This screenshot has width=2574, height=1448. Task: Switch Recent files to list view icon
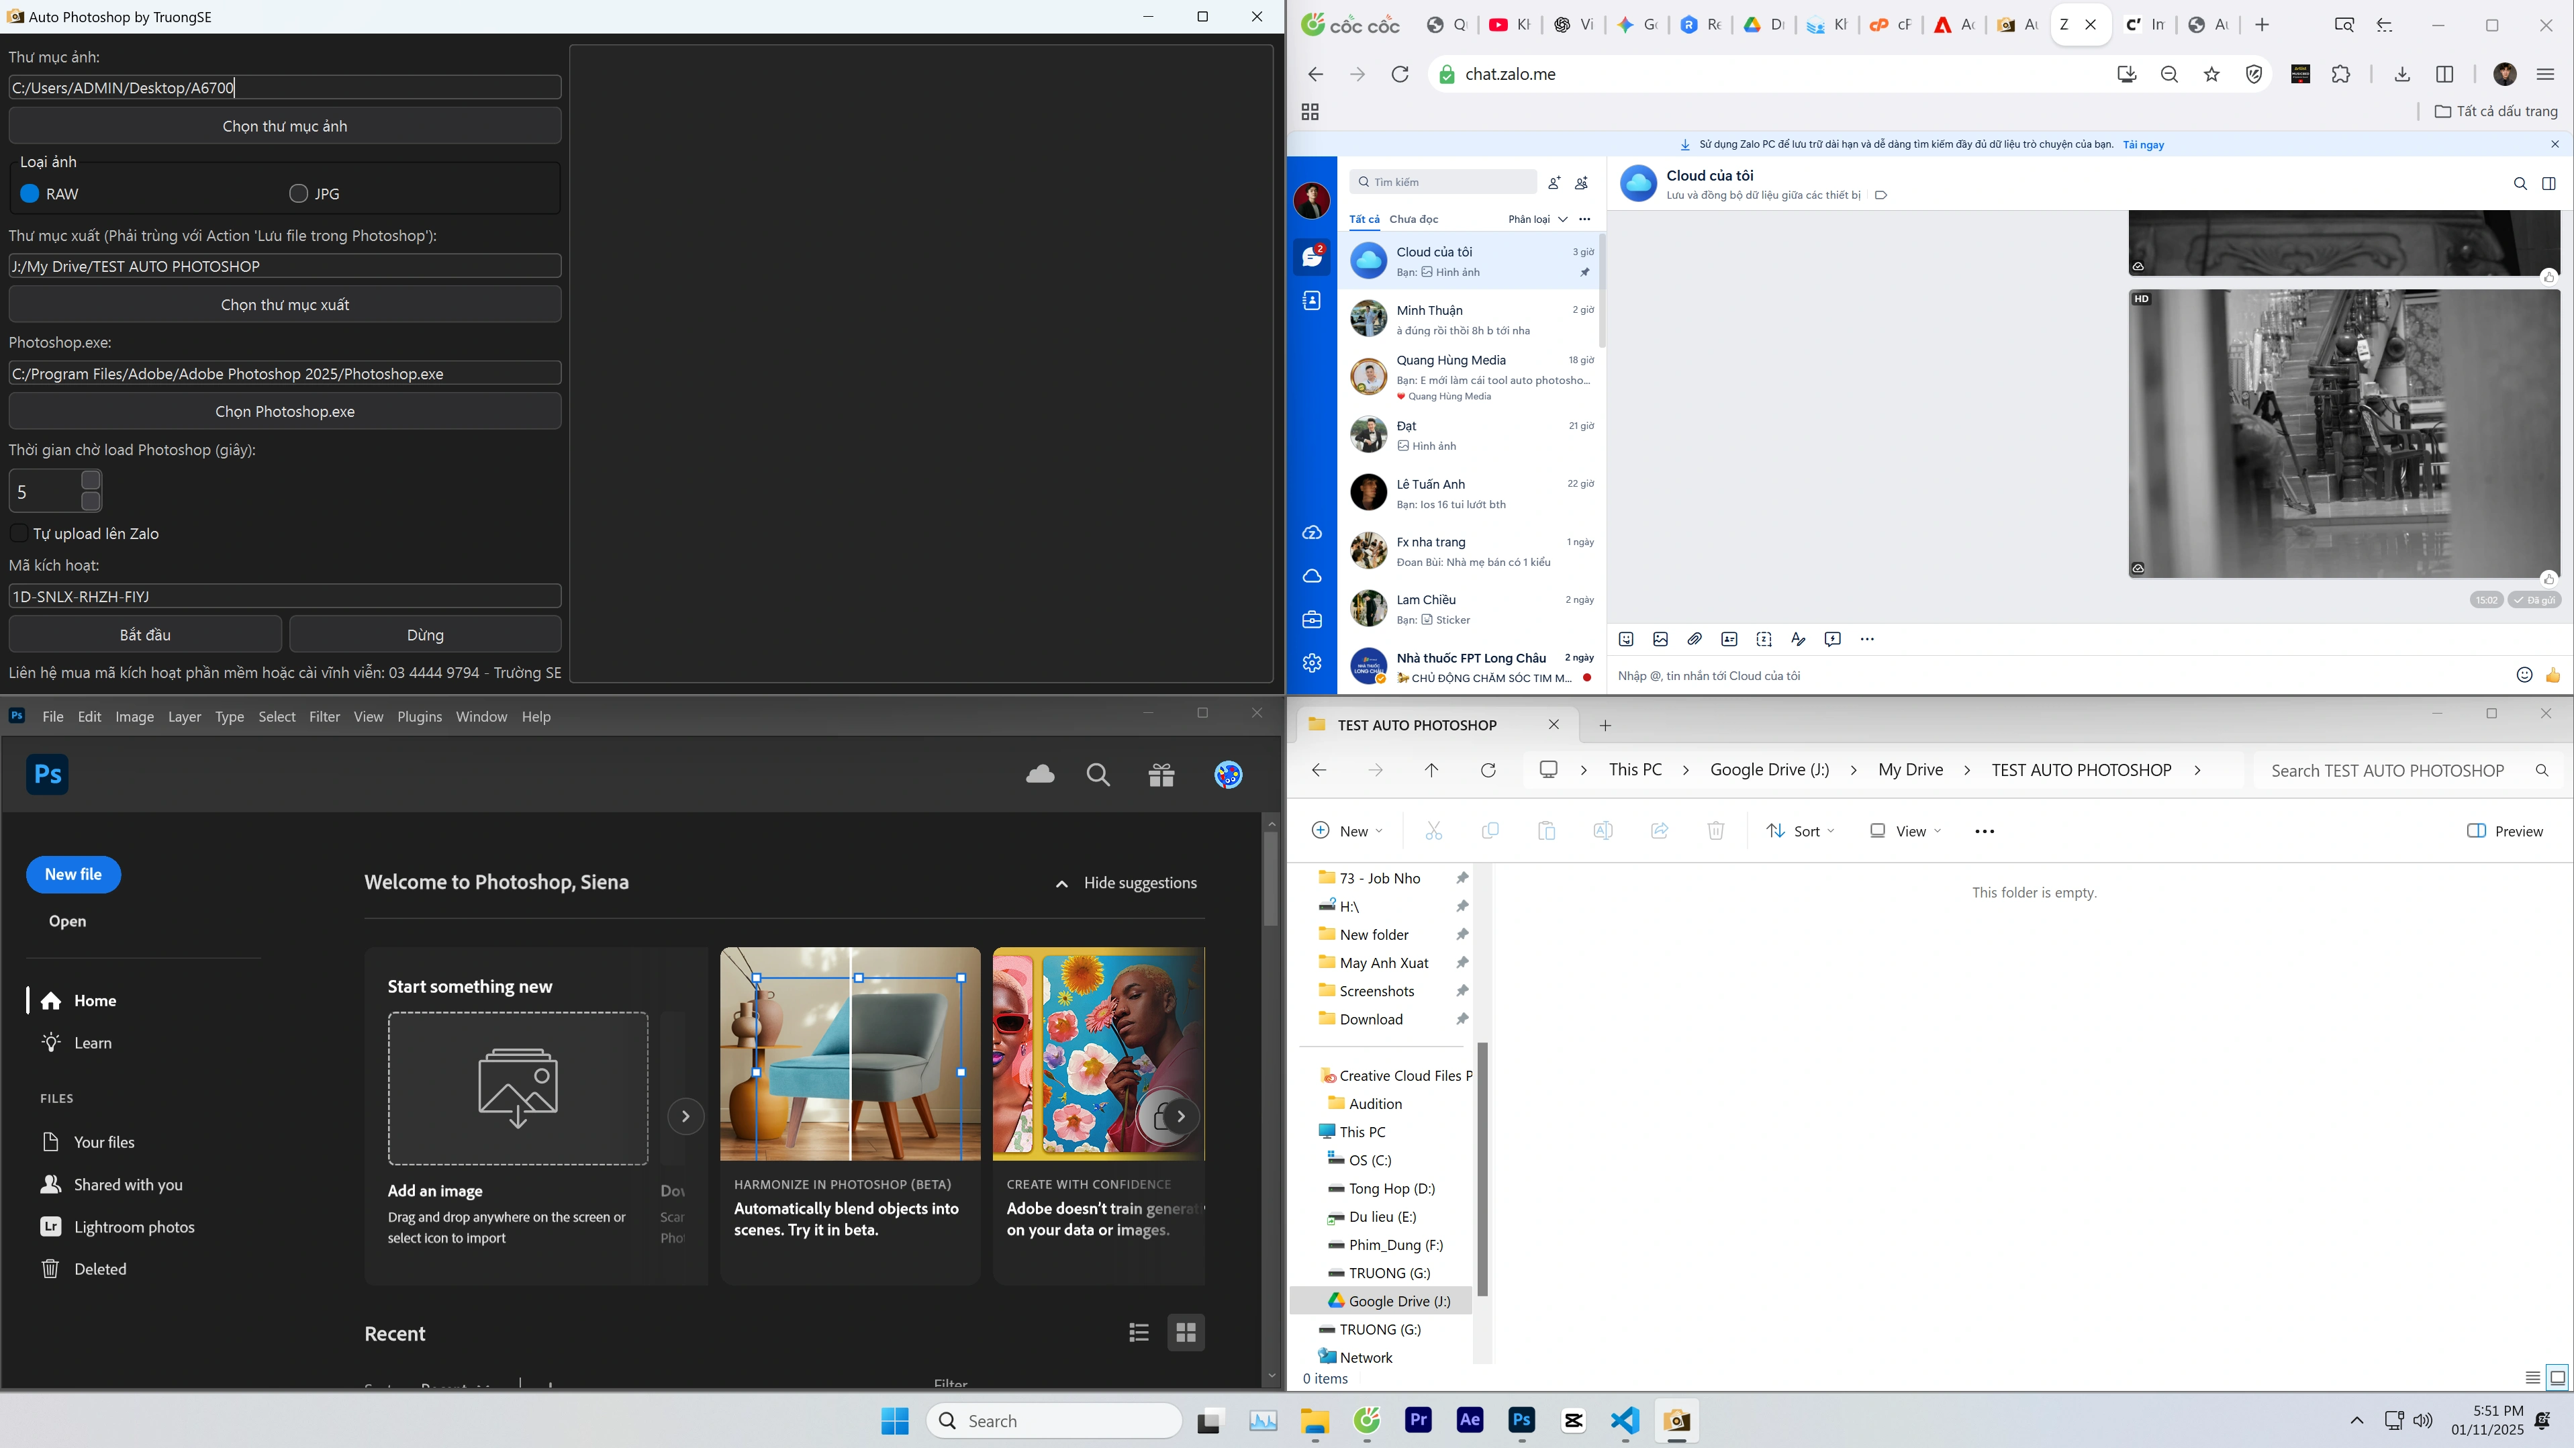(x=1139, y=1332)
